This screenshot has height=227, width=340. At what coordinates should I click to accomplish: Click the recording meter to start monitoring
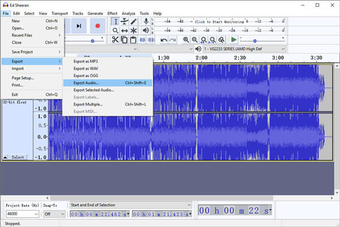(219, 22)
